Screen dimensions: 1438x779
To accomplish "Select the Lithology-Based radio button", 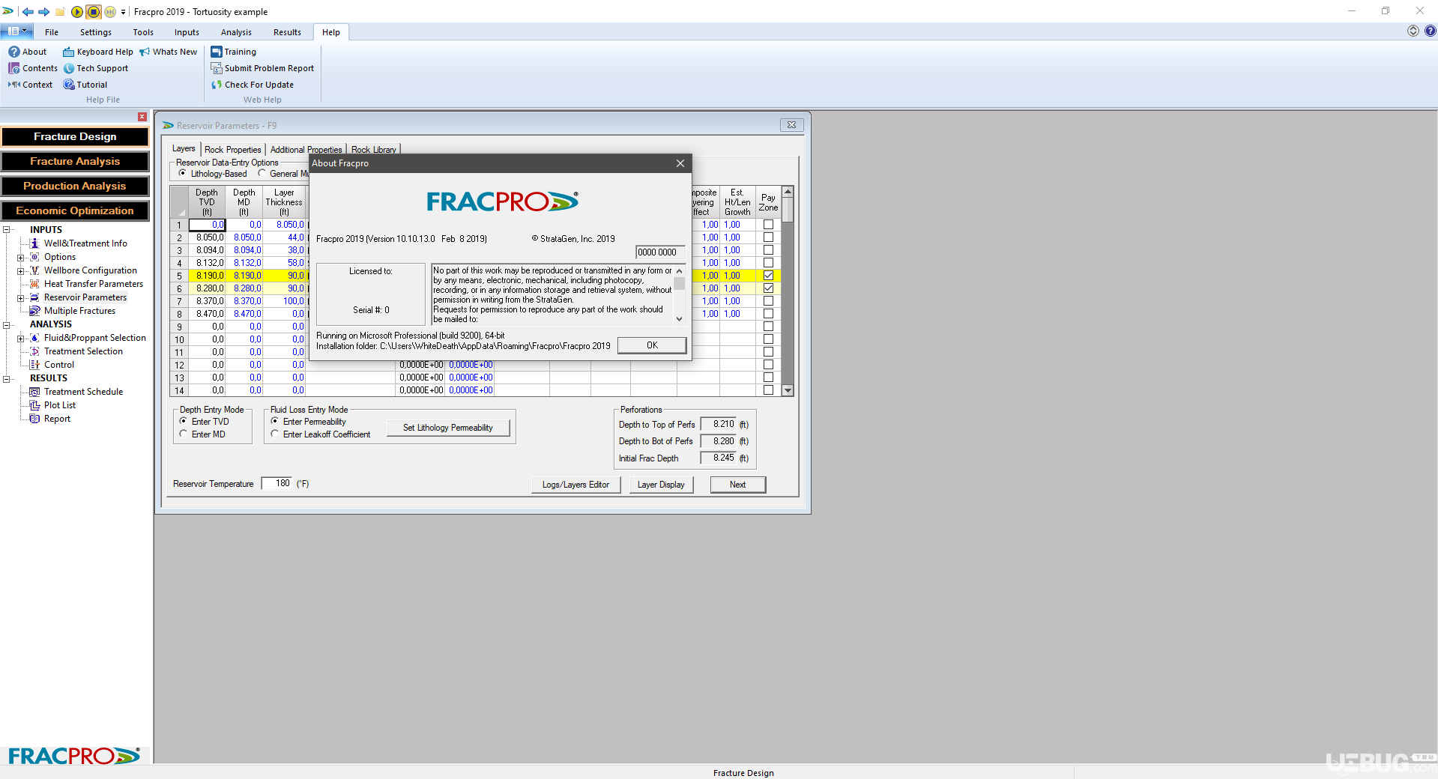I will click(x=183, y=173).
